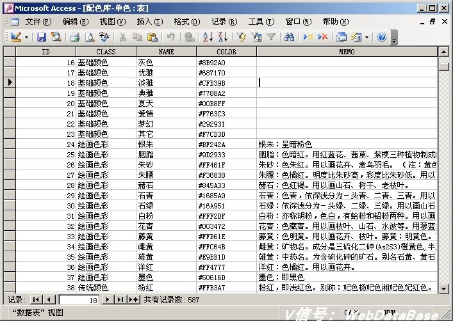453x321 pixels.
Task: Select the row selector for record 18
Action: pyautogui.click(x=10, y=82)
